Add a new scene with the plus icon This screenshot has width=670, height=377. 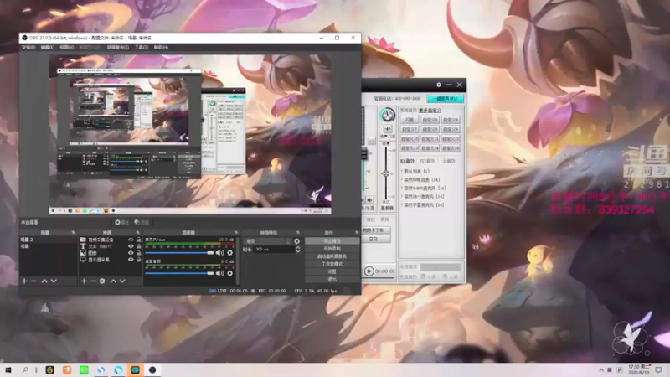click(24, 281)
